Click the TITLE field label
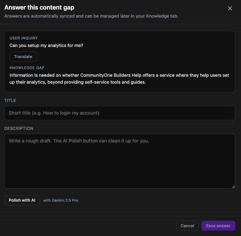Screen dimensions: 241x236 tap(10, 100)
